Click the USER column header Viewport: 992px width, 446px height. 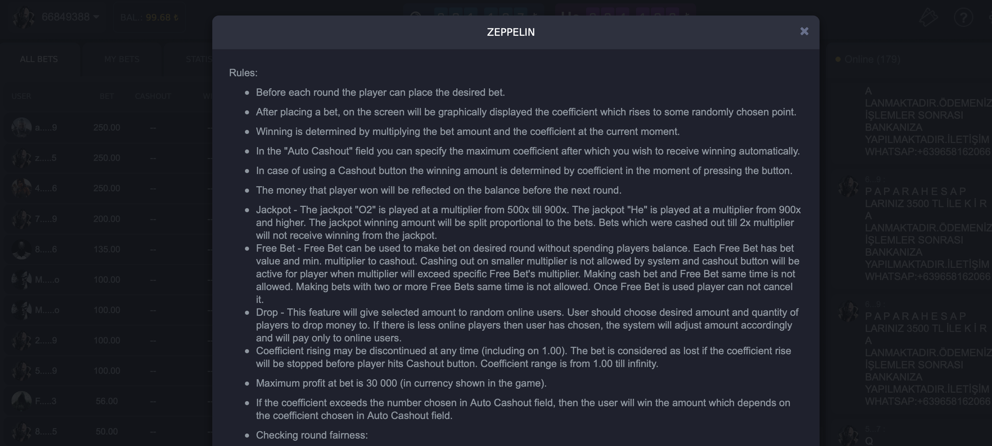pos(21,96)
